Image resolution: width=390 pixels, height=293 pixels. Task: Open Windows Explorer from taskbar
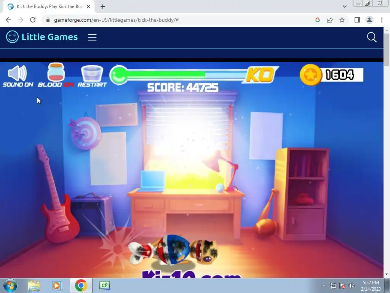[34, 285]
